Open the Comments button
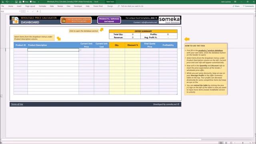This screenshot has width=256, height=144. (x=248, y=6)
